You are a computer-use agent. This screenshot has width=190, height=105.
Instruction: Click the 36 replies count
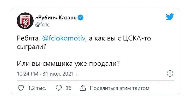pos(68,88)
